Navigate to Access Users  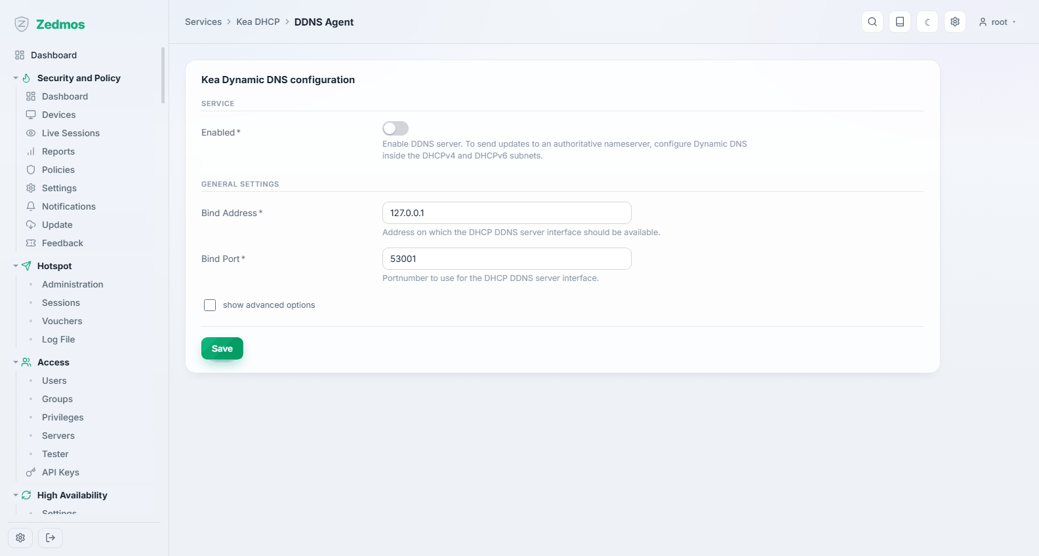coord(54,380)
